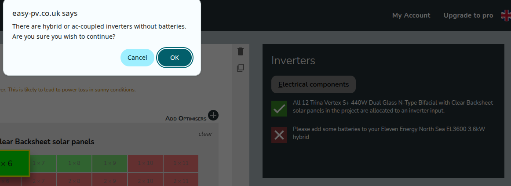Open the Upgrade to pro link
This screenshot has height=186, width=511.
468,15
